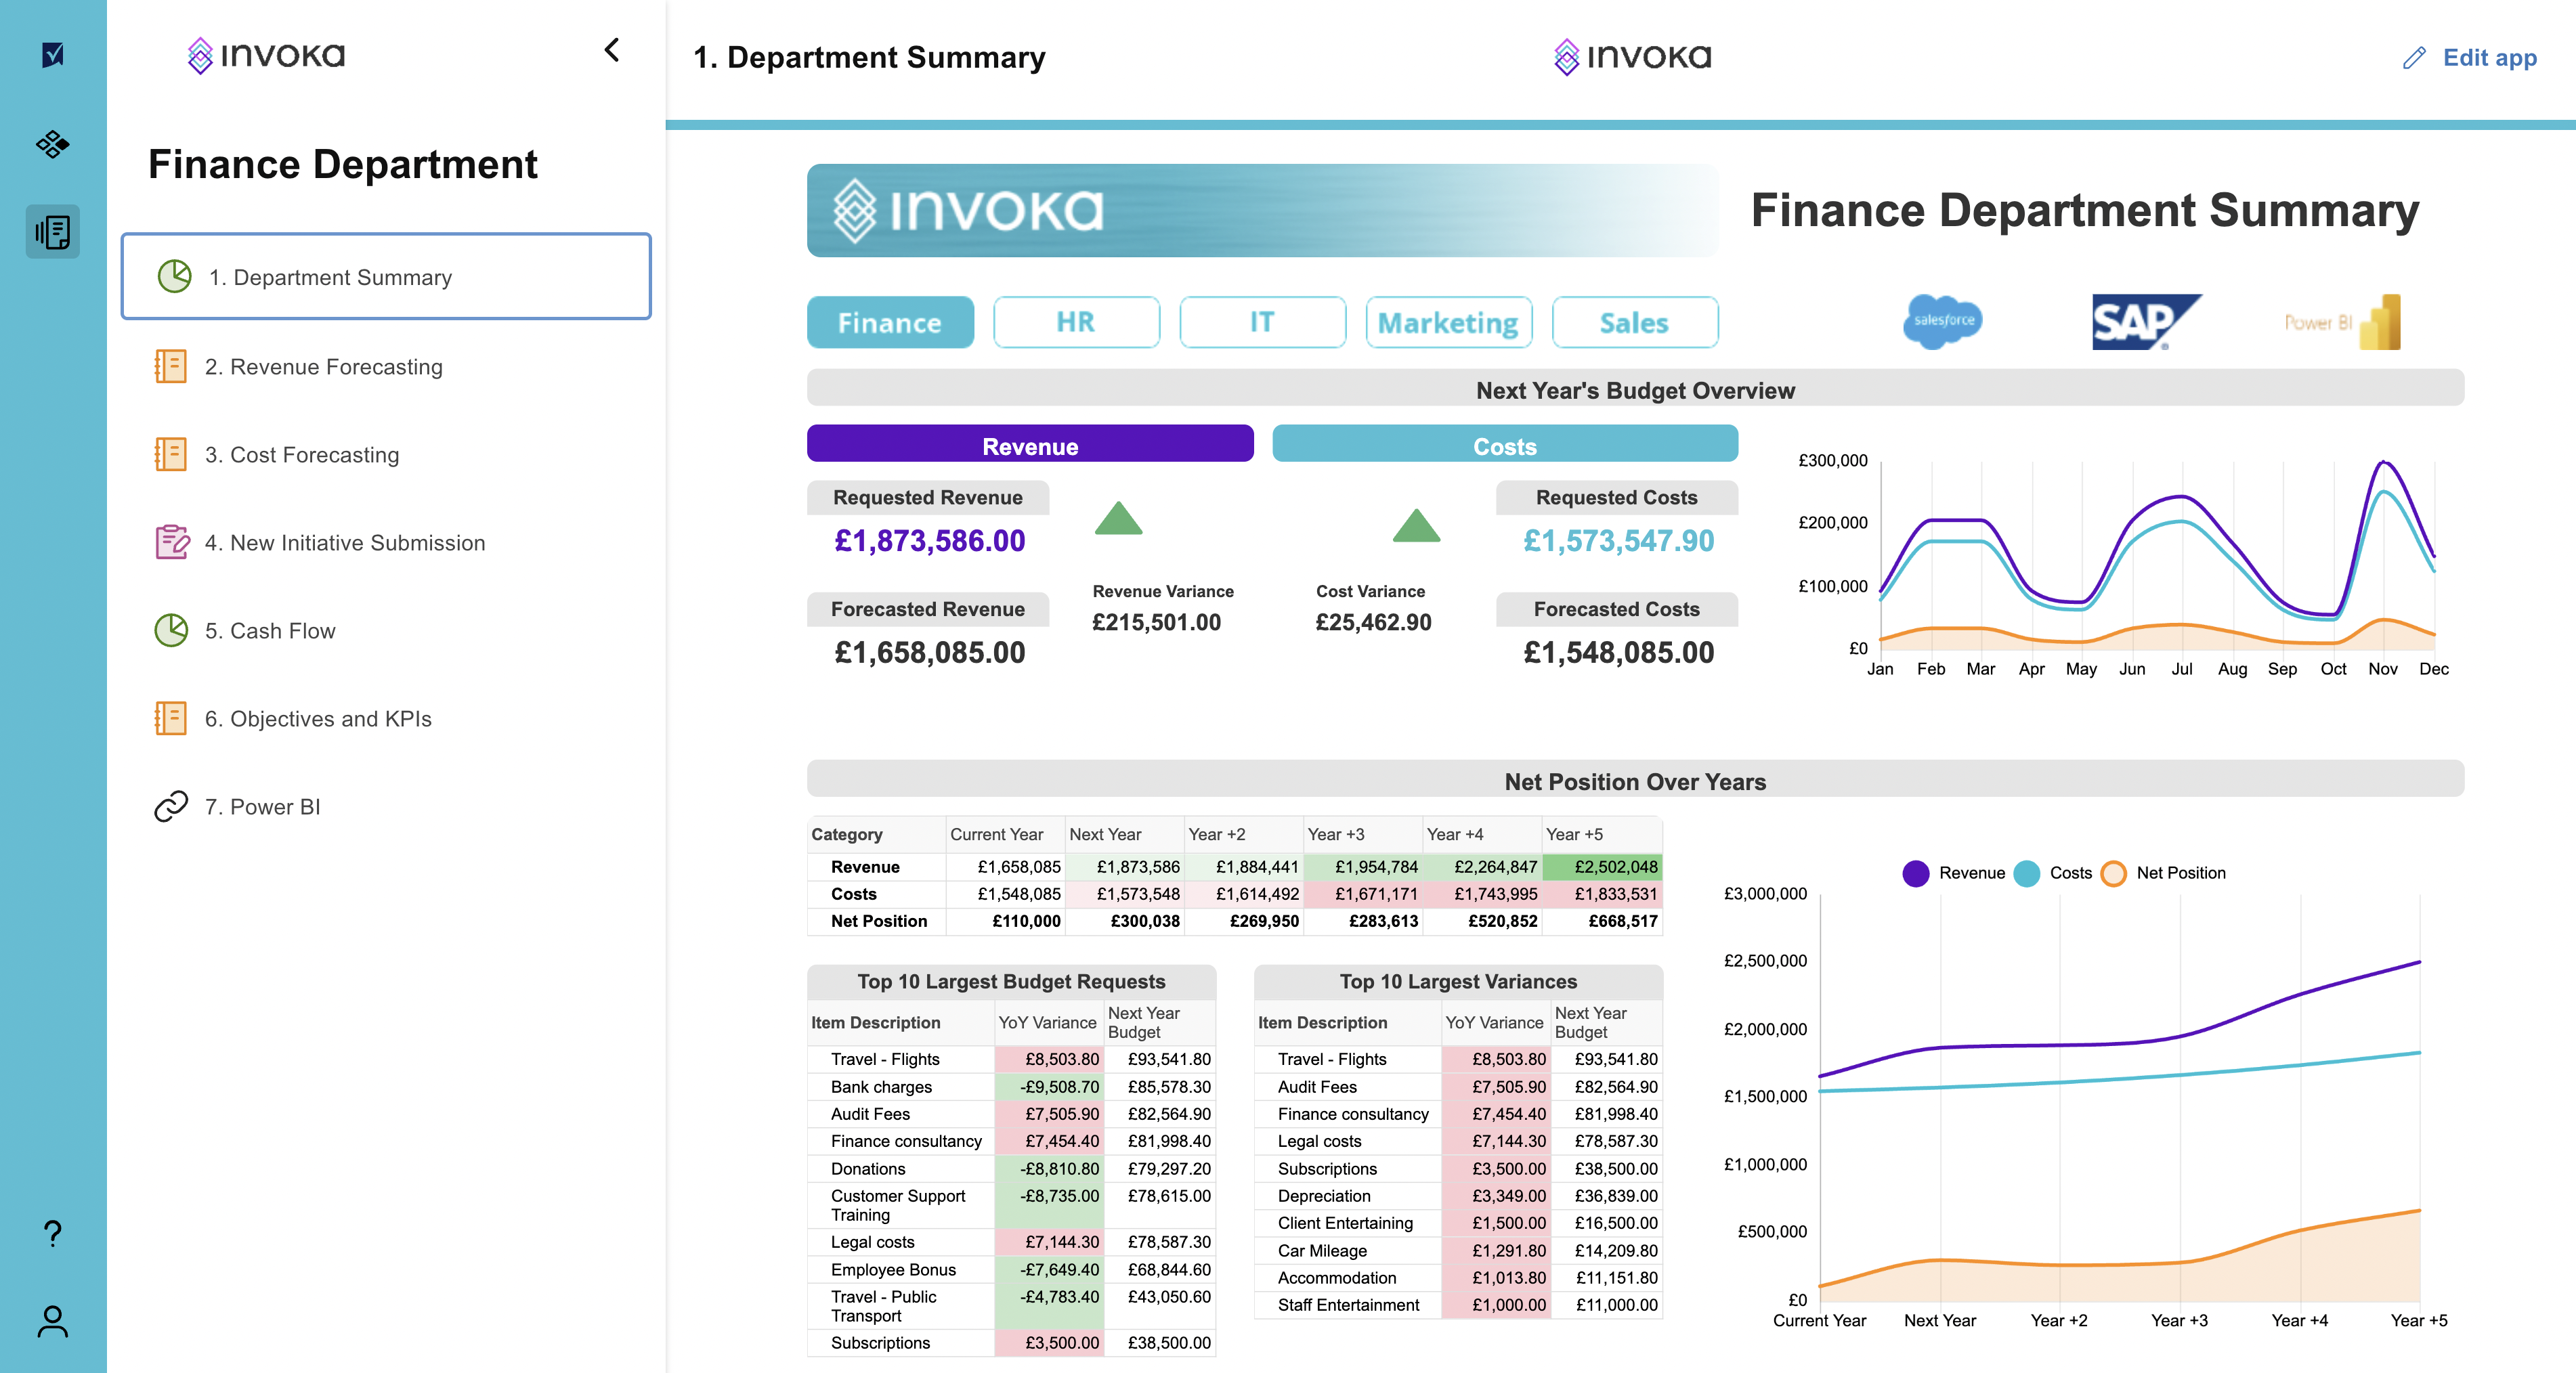Click the Invoka logo in the sidebar header
The image size is (2576, 1373).
(266, 55)
